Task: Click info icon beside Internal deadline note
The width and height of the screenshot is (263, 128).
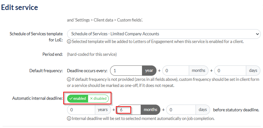Action: [69, 119]
